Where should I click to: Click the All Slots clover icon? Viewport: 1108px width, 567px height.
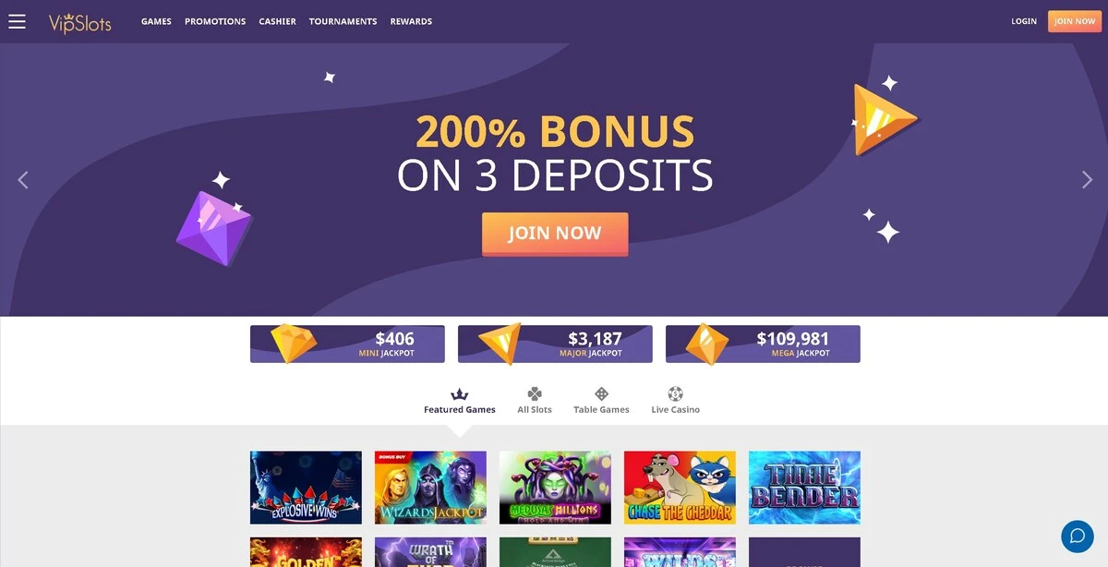535,394
